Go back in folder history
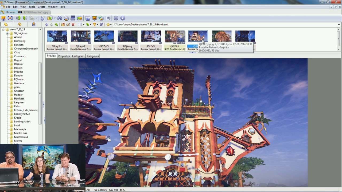 46,25
